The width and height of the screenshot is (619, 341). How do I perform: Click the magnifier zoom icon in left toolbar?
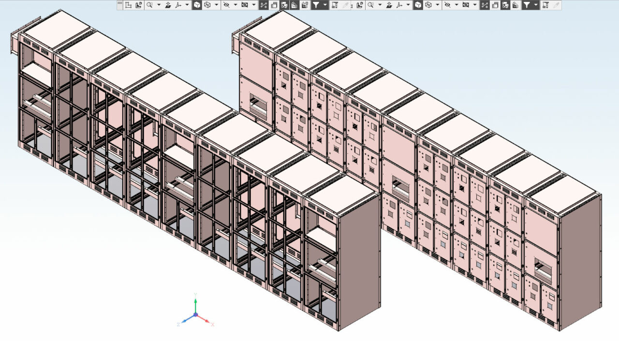[149, 5]
